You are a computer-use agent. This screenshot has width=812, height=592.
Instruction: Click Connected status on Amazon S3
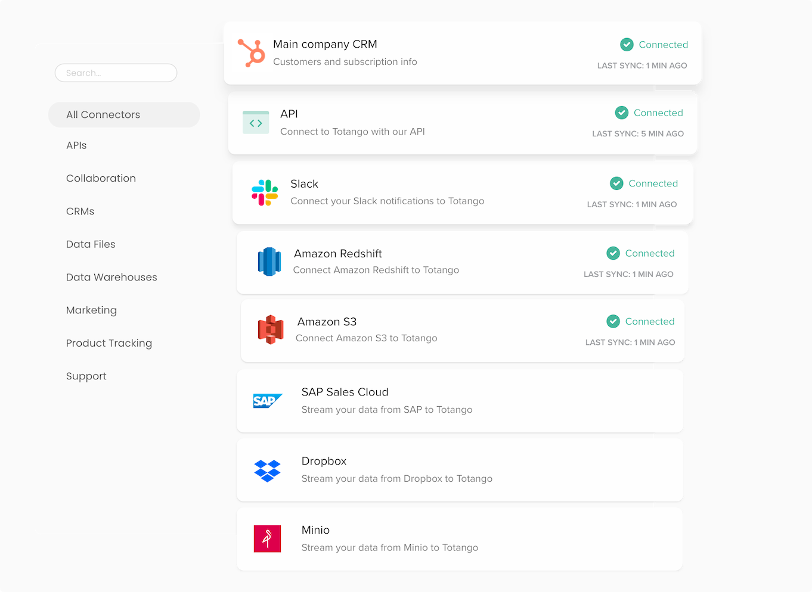pyautogui.click(x=650, y=322)
